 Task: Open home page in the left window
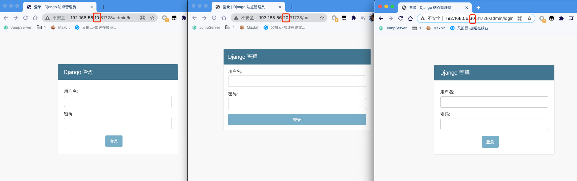[x=35, y=18]
